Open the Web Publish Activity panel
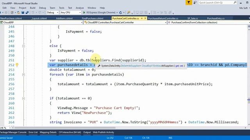This screenshot has width=250, height=140. pos(103,132)
